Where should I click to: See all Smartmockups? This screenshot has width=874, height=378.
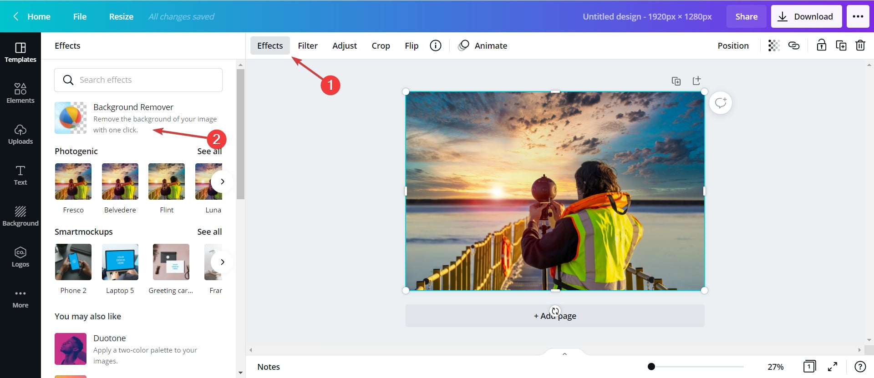pyautogui.click(x=209, y=232)
